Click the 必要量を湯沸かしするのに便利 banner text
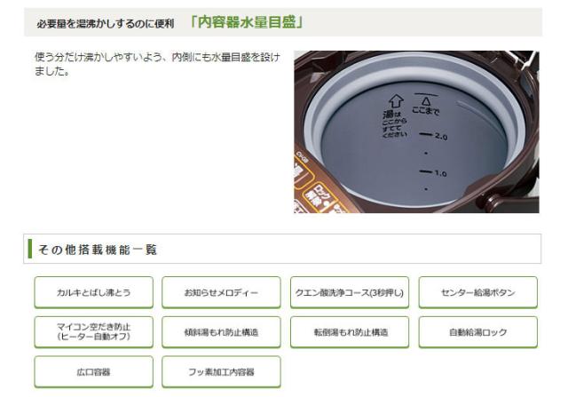Screen dimensions: 568x397 106,24
